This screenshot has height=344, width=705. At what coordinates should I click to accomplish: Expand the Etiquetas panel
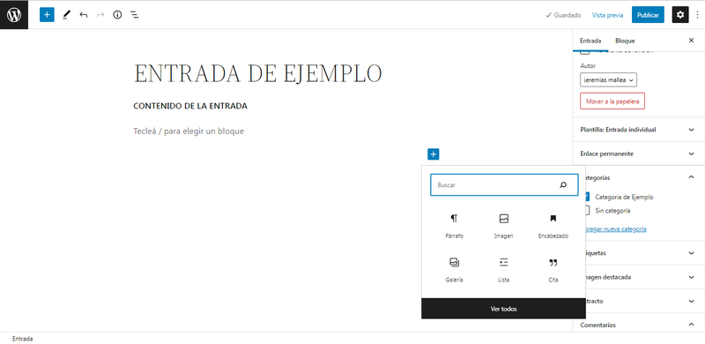[x=644, y=253]
